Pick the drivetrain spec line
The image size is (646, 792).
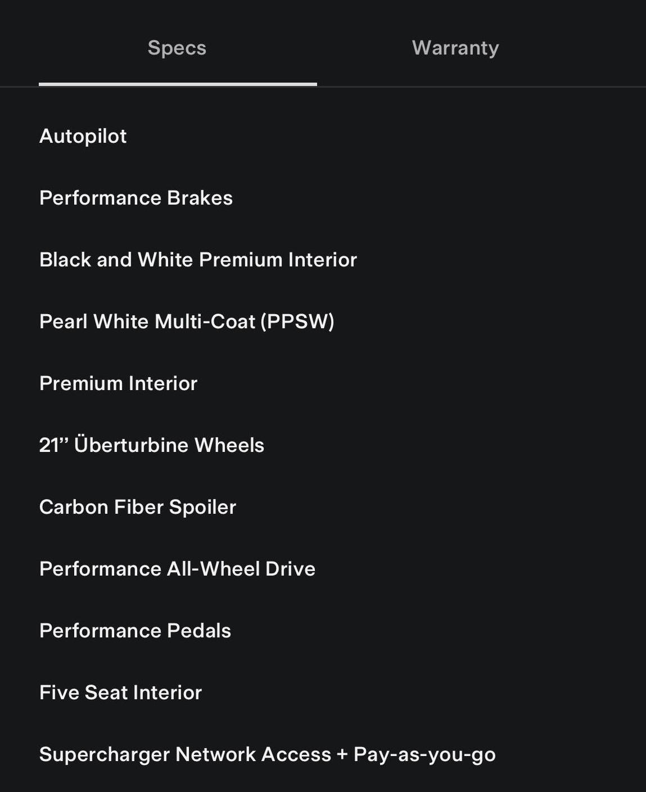[x=177, y=569]
